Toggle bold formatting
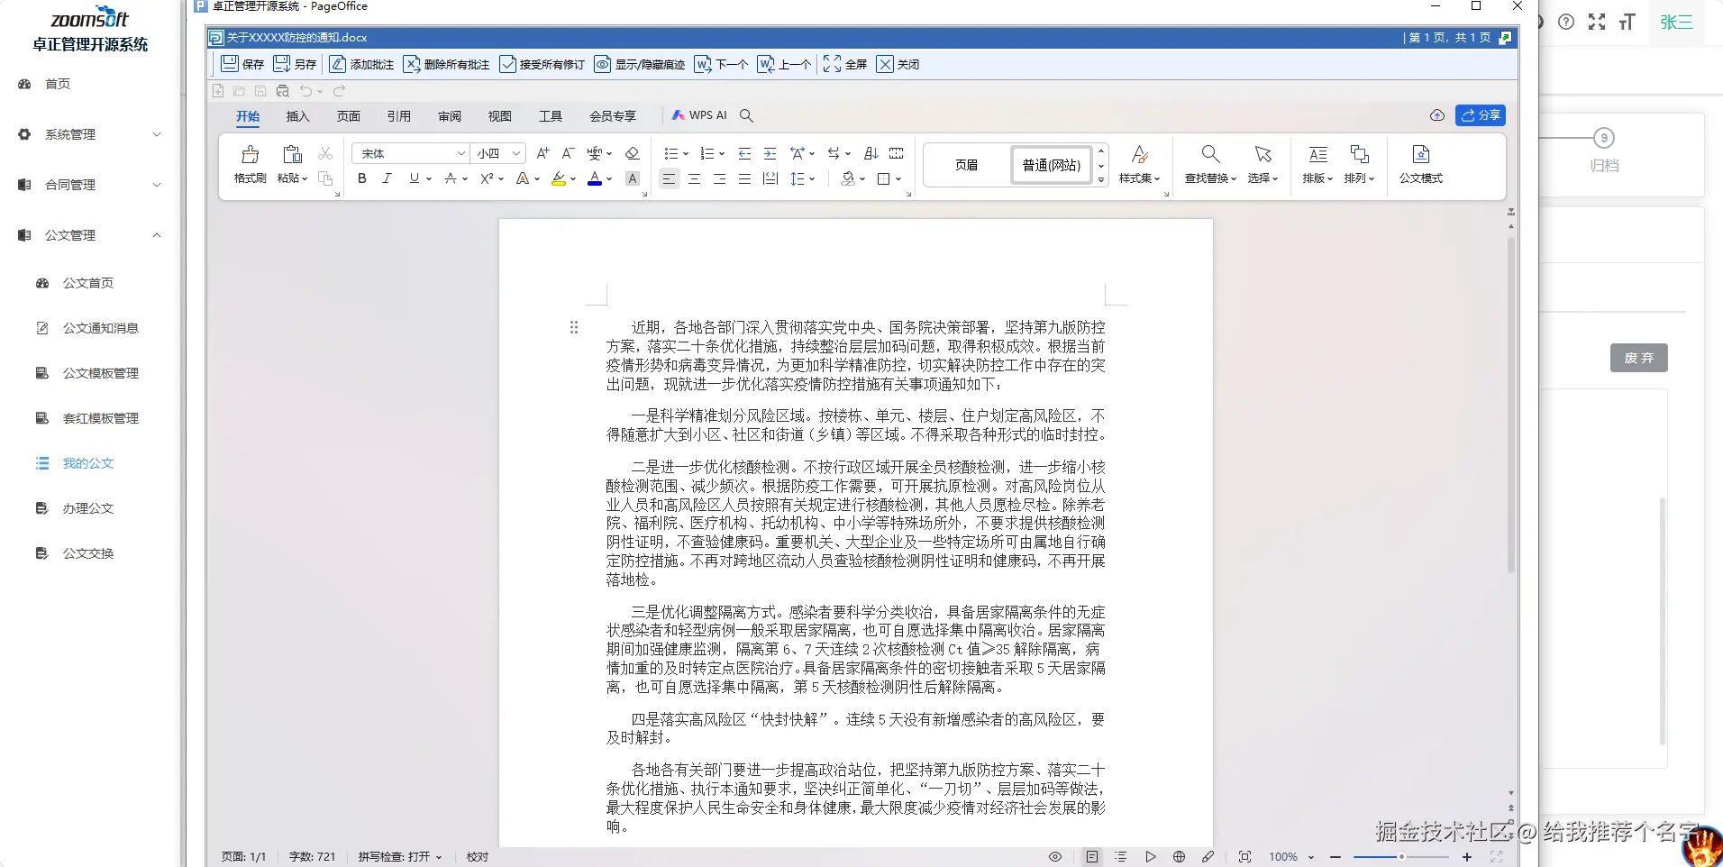This screenshot has width=1723, height=867. 362,178
